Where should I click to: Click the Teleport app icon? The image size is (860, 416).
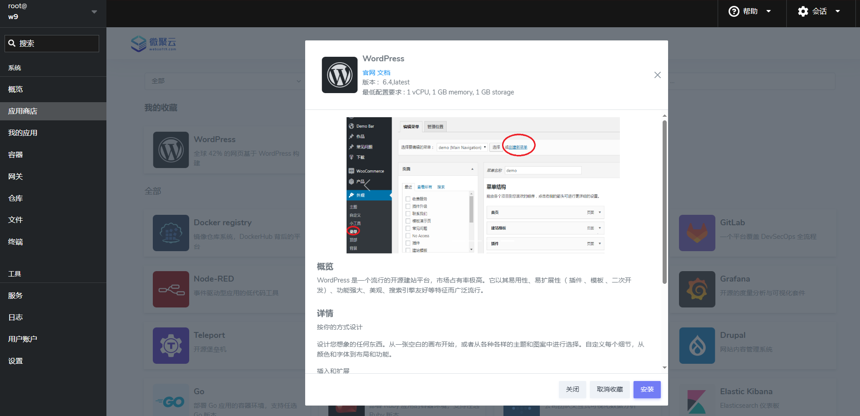click(x=171, y=345)
